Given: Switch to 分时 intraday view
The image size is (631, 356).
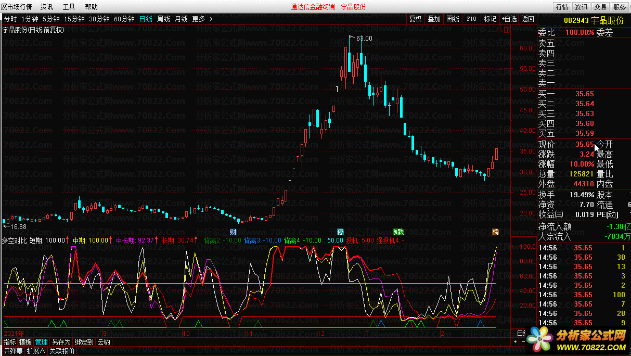Looking at the screenshot, I should [10, 19].
